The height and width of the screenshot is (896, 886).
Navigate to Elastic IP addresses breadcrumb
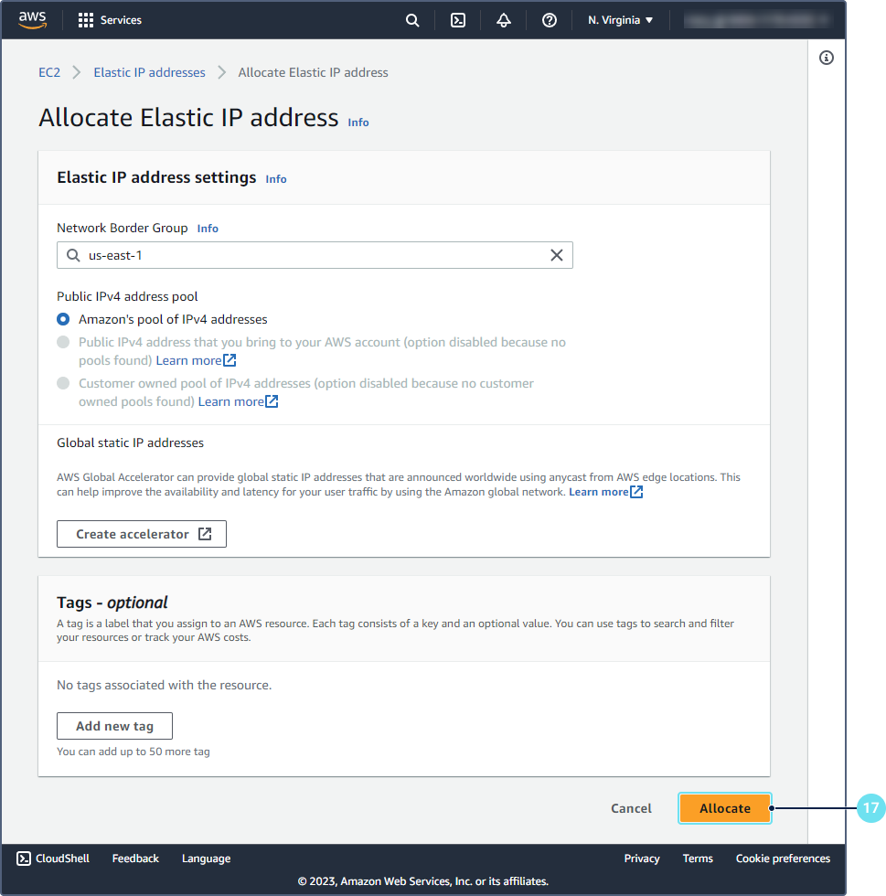click(149, 72)
